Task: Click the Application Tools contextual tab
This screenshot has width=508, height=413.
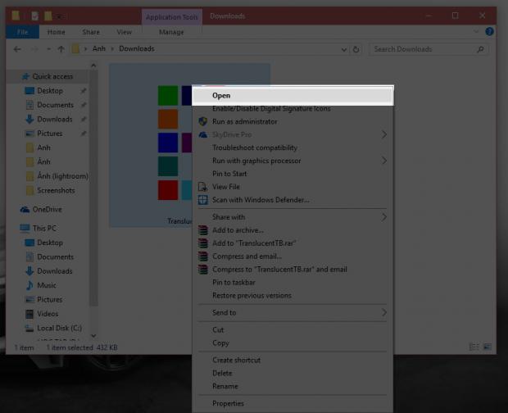Action: [172, 17]
